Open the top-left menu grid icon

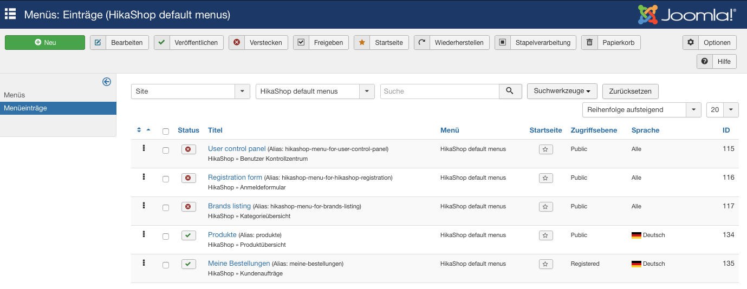click(x=10, y=14)
